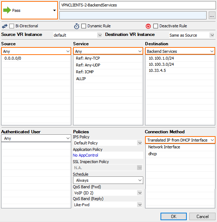
Task: Select the Ref: ICMP service entry
Action: click(x=108, y=72)
